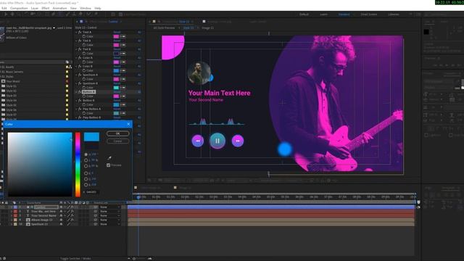Select the Style 04 folder icon

point(4,100)
